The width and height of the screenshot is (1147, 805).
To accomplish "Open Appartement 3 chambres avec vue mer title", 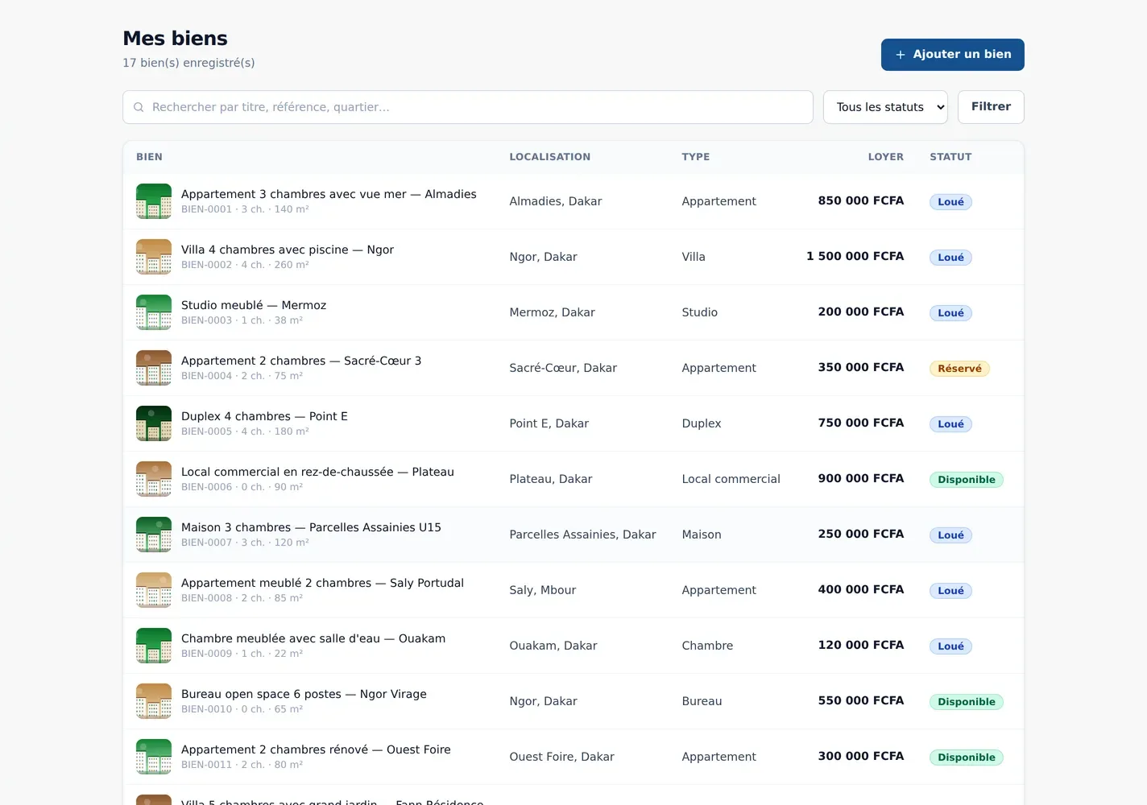I will 329,194.
